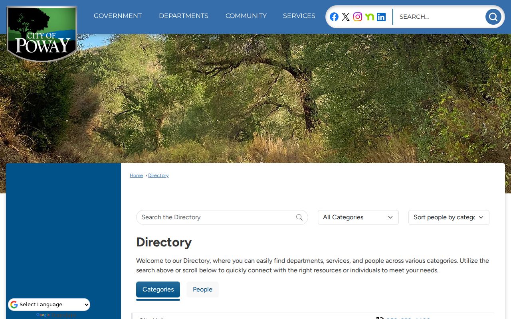Open the X (Twitter) social link
The image size is (511, 319).
346,17
